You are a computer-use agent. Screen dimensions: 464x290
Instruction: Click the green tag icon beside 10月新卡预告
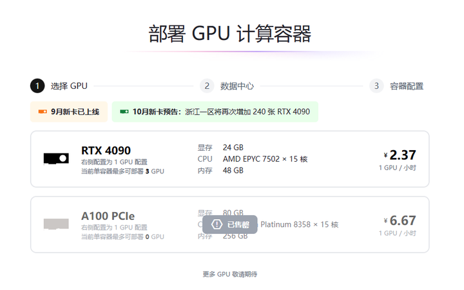tap(124, 111)
